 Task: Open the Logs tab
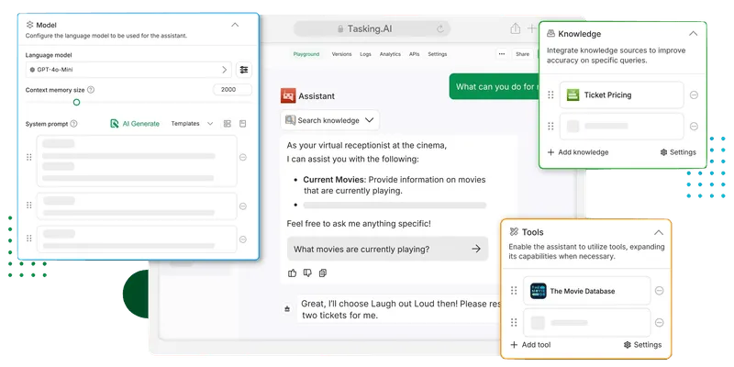click(x=365, y=54)
